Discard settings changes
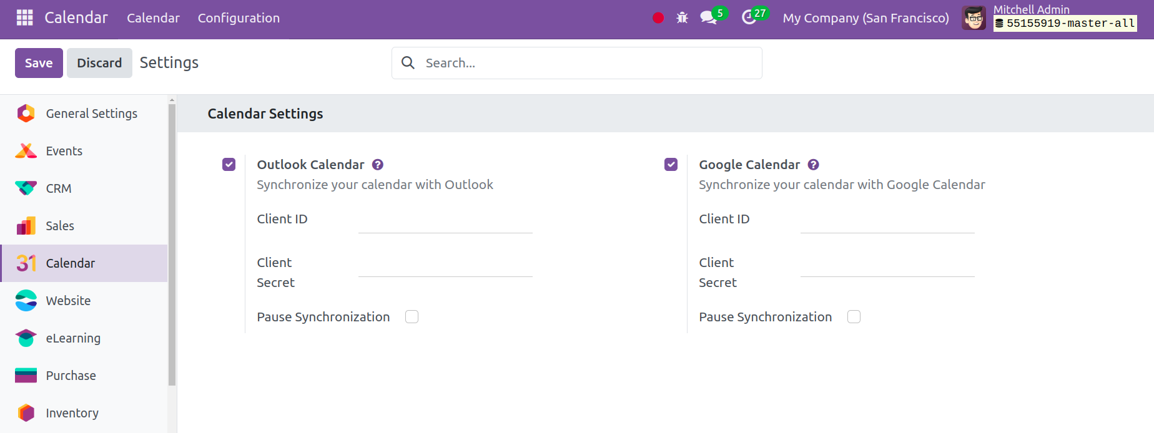The width and height of the screenshot is (1154, 433). (x=99, y=63)
